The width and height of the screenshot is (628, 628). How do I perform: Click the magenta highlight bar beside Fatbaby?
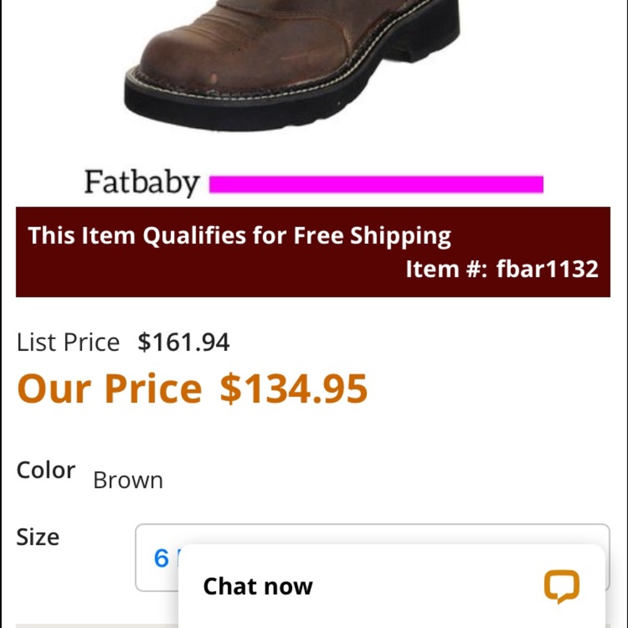(377, 183)
